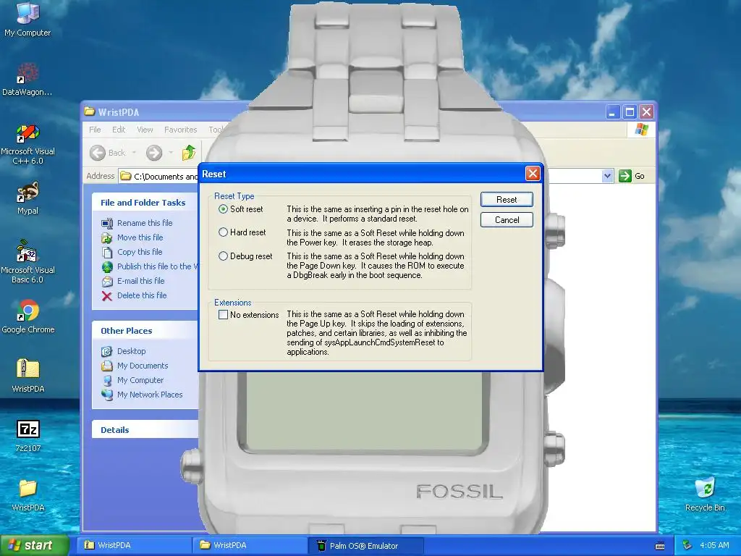Image resolution: width=741 pixels, height=556 pixels.
Task: Open Google Chrome desktop shortcut
Action: (x=27, y=316)
